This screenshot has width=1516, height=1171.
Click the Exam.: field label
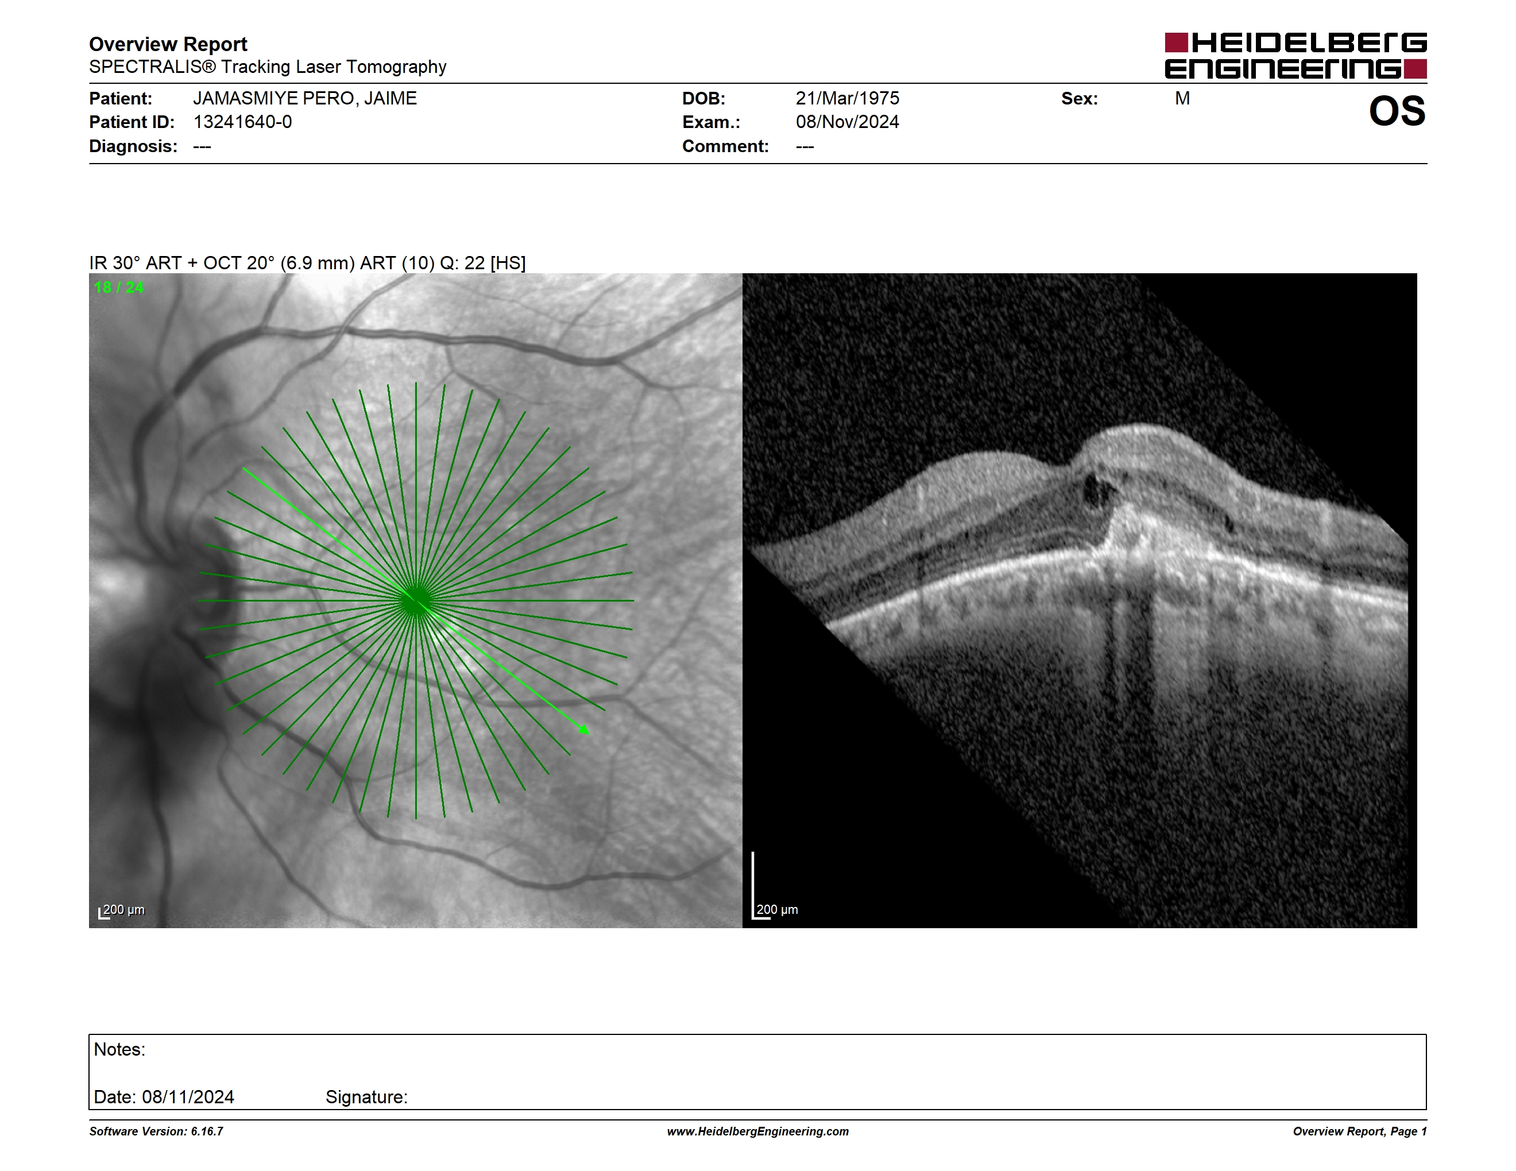point(711,122)
